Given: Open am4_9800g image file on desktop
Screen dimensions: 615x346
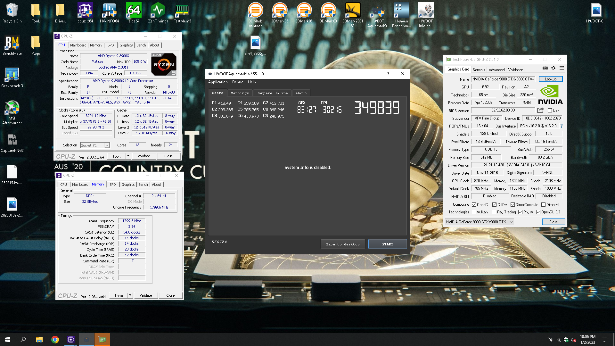Looking at the screenshot, I should tap(255, 46).
